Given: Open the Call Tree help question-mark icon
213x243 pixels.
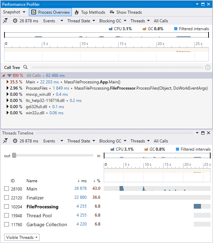Looking at the screenshot, I should [208, 68].
